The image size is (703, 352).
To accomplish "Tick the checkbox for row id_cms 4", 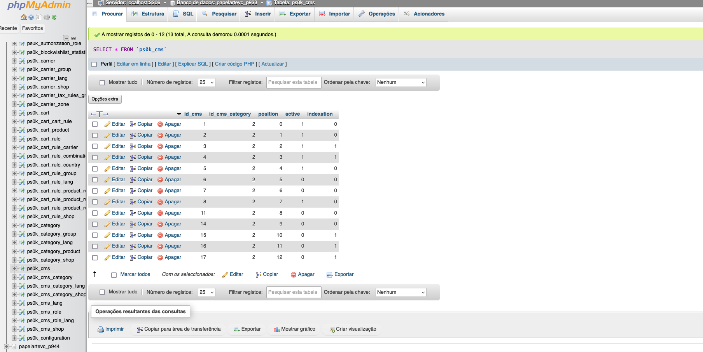I will click(95, 158).
